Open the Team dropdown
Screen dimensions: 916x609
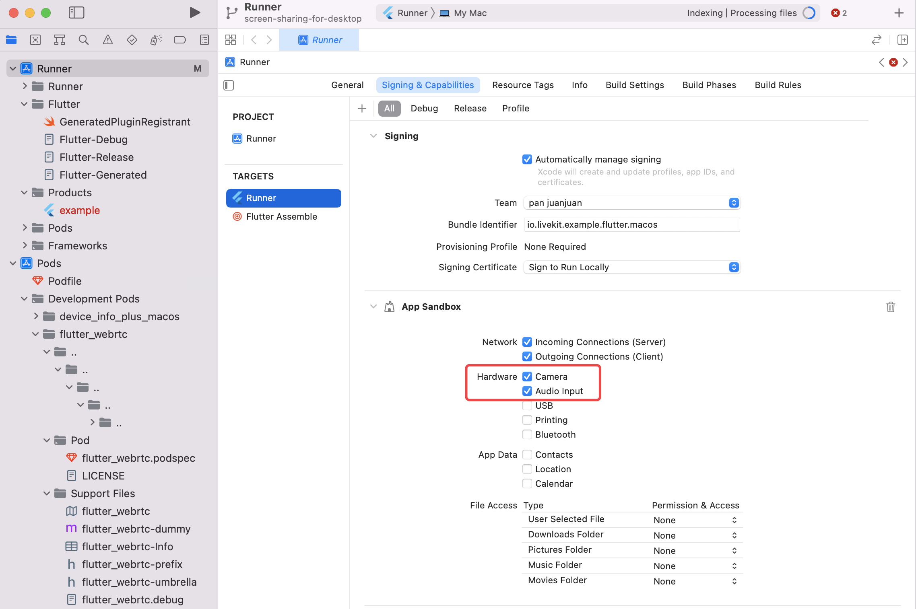pos(632,203)
